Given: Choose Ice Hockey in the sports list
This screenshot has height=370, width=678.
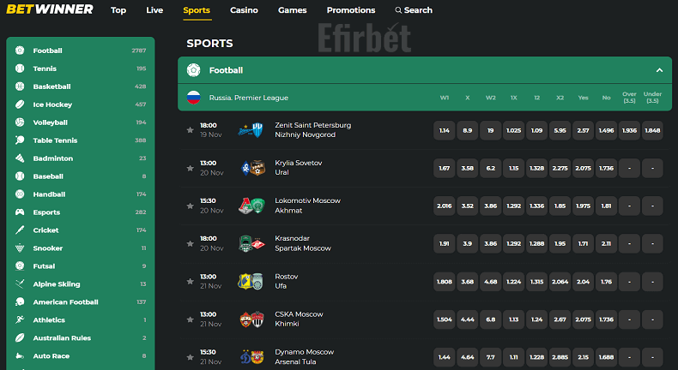Looking at the screenshot, I should 80,104.
